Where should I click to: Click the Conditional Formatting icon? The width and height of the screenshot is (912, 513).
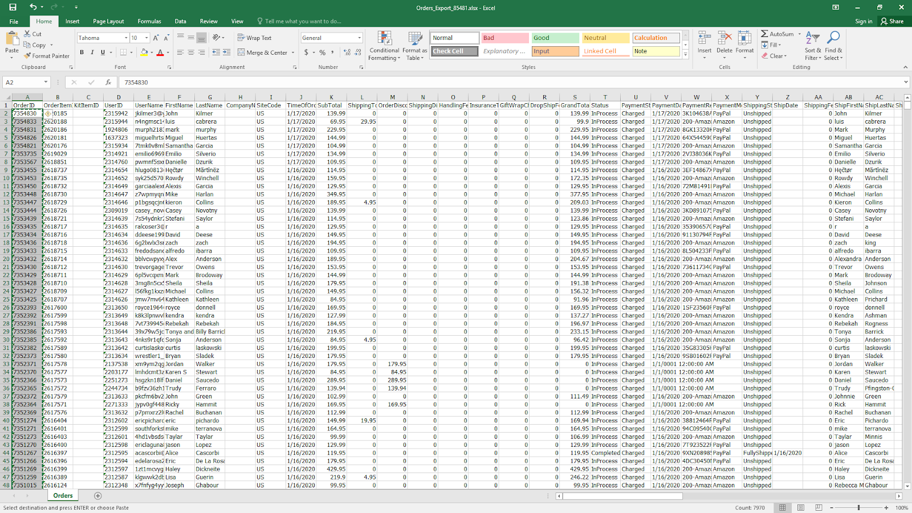pos(384,39)
